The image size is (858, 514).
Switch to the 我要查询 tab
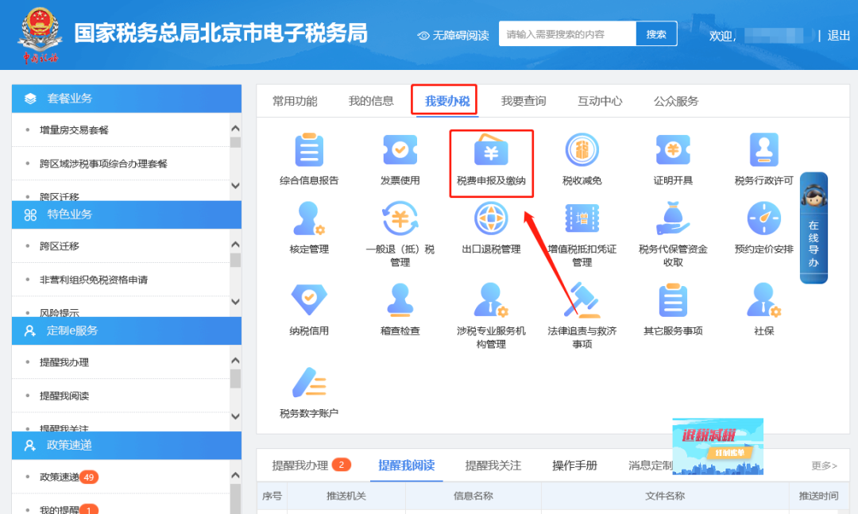(523, 101)
